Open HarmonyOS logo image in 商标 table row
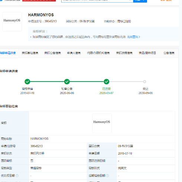Image resolution: width=182 pixels, height=182 pixels. tap(102, 123)
